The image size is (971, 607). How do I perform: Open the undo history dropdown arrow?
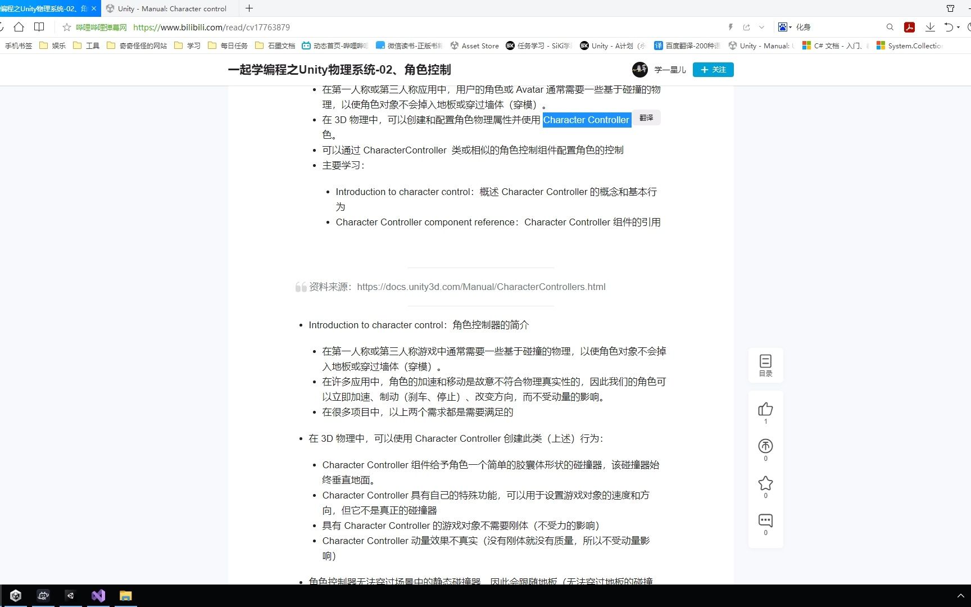959,27
